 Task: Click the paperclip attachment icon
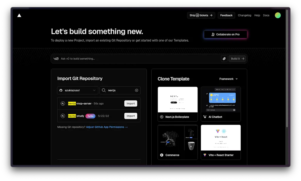tap(224, 59)
